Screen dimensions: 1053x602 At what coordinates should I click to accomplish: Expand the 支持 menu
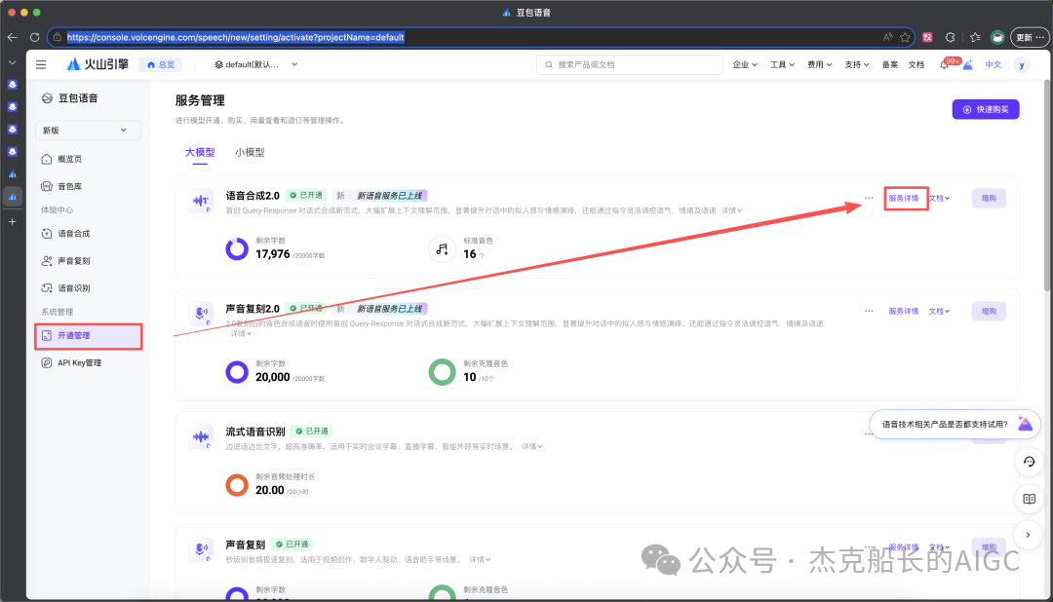click(857, 64)
